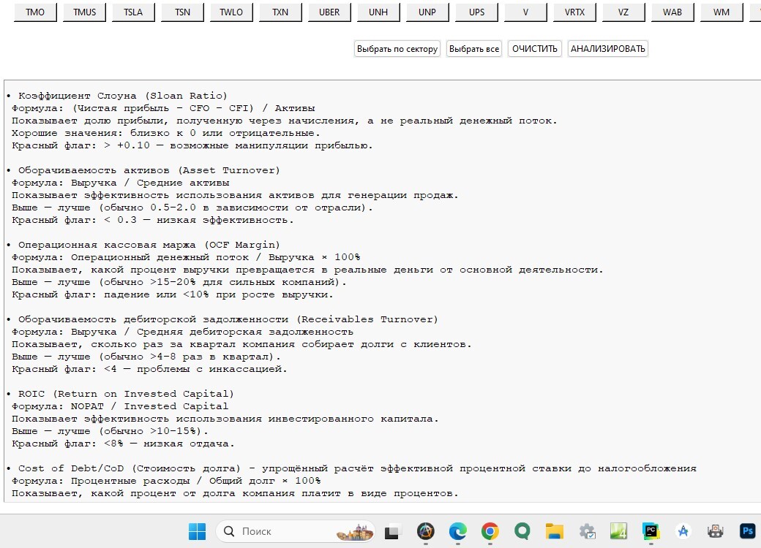Screen dimensions: 761x548
Task: Open the robot icon taskbar app
Action: pos(716,531)
